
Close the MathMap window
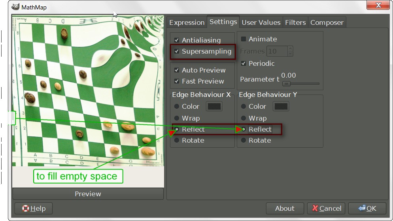378,5
